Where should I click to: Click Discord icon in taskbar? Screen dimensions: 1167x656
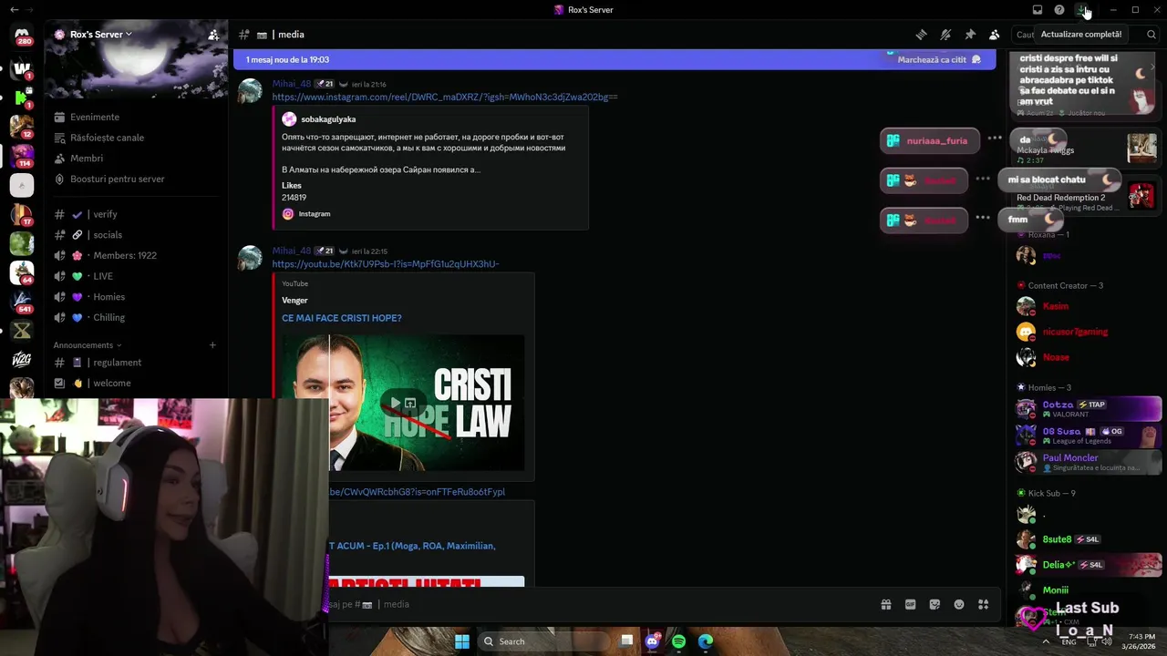click(x=652, y=641)
